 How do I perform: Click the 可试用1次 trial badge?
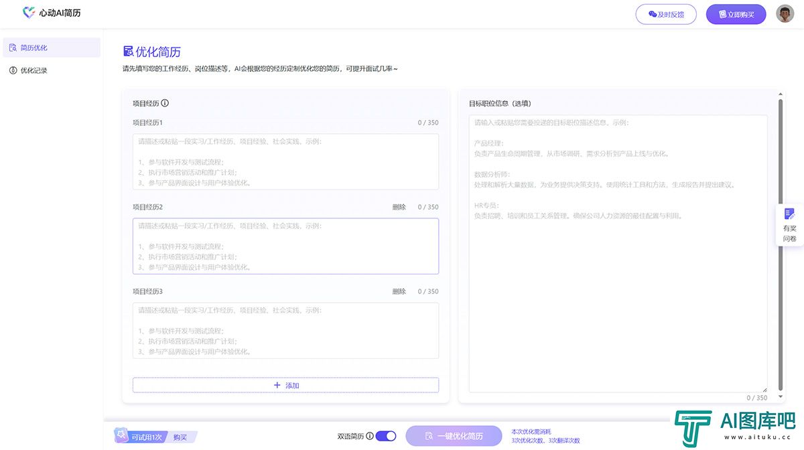[x=139, y=437]
